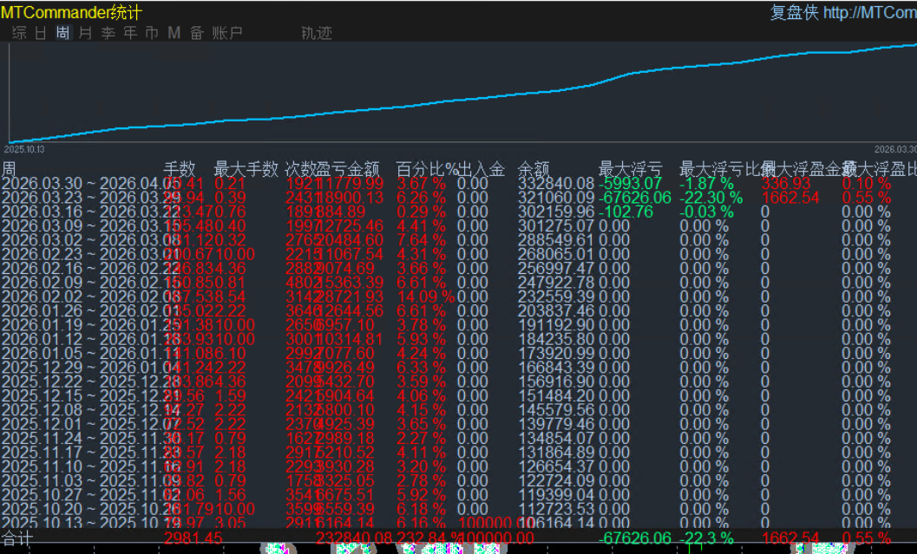This screenshot has height=554, width=917.
Task: Click the 最大浮亏 column header
Action: pyautogui.click(x=631, y=169)
